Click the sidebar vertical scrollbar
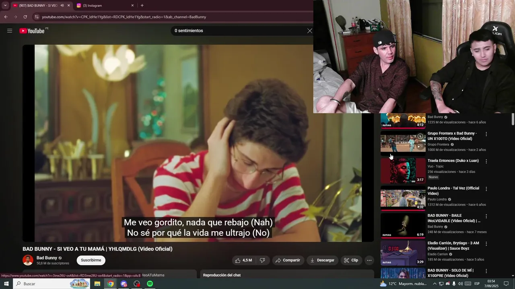This screenshot has height=289, width=515. (513, 120)
